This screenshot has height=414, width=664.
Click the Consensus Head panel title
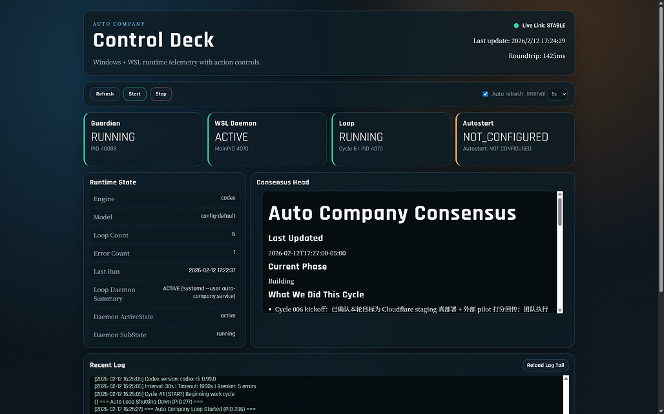[x=283, y=182]
